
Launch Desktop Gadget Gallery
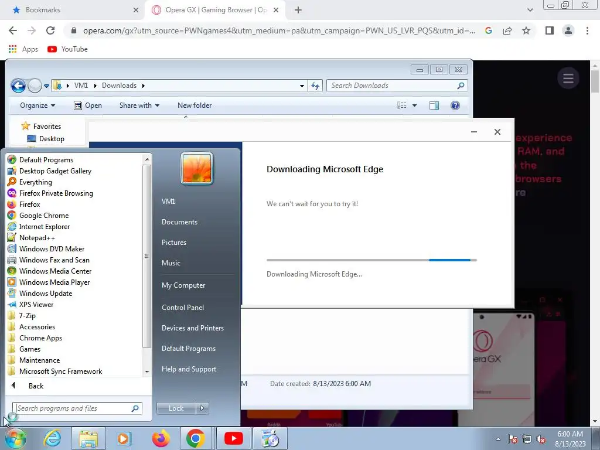tap(49, 171)
